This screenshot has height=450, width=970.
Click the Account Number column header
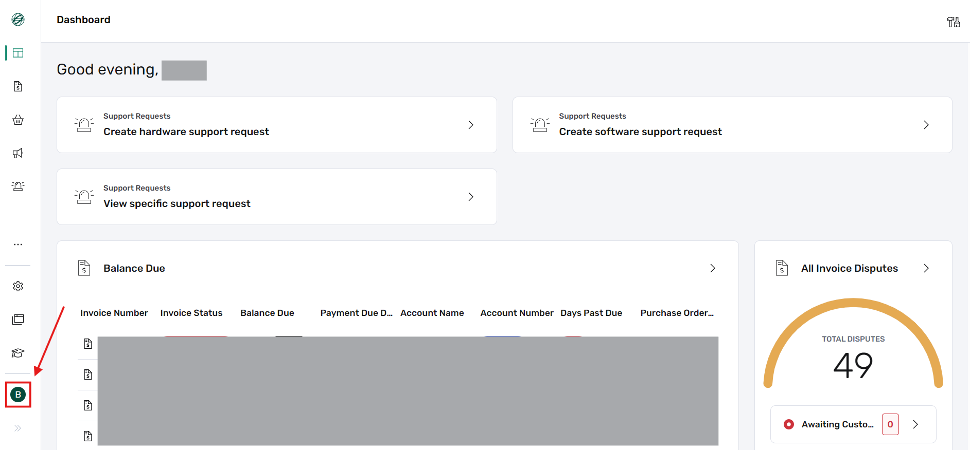(x=517, y=313)
